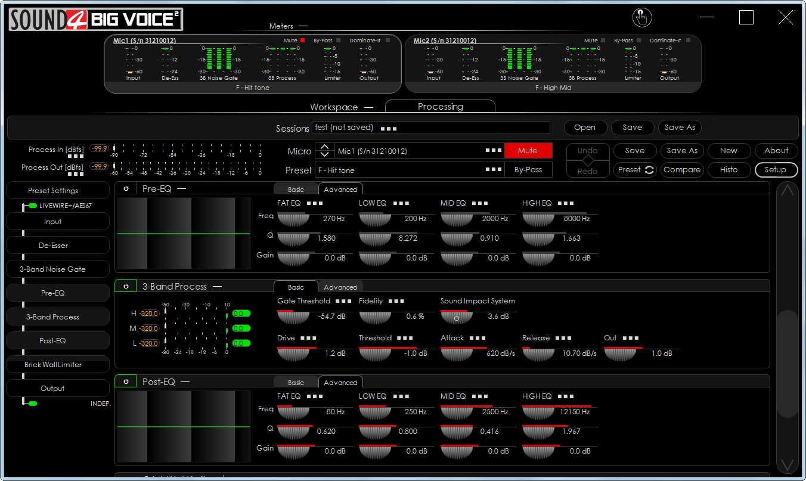Click the vertical scrollbar down arrow

click(788, 465)
